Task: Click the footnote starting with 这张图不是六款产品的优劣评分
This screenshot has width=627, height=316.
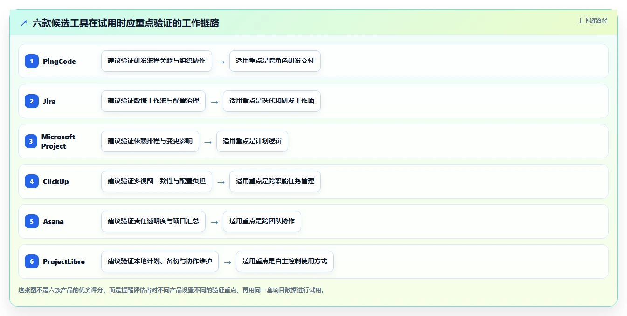Action: click(x=171, y=290)
